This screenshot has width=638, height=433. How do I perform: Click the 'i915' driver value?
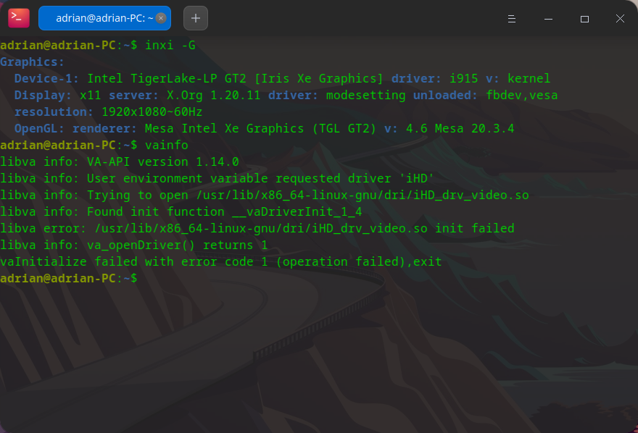(463, 78)
